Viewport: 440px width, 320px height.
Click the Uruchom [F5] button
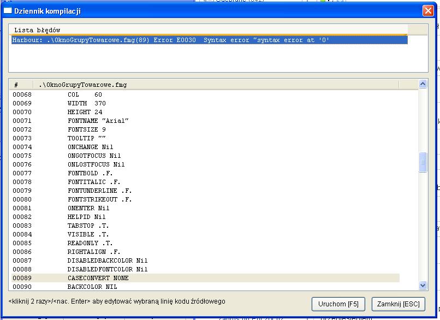[338, 304]
